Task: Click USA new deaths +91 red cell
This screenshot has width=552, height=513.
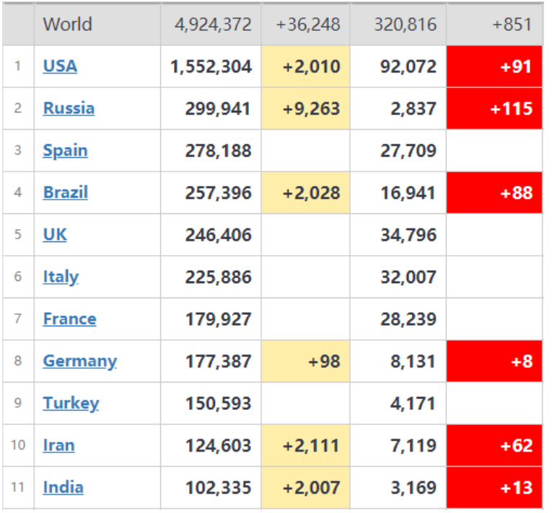Action: [494, 66]
